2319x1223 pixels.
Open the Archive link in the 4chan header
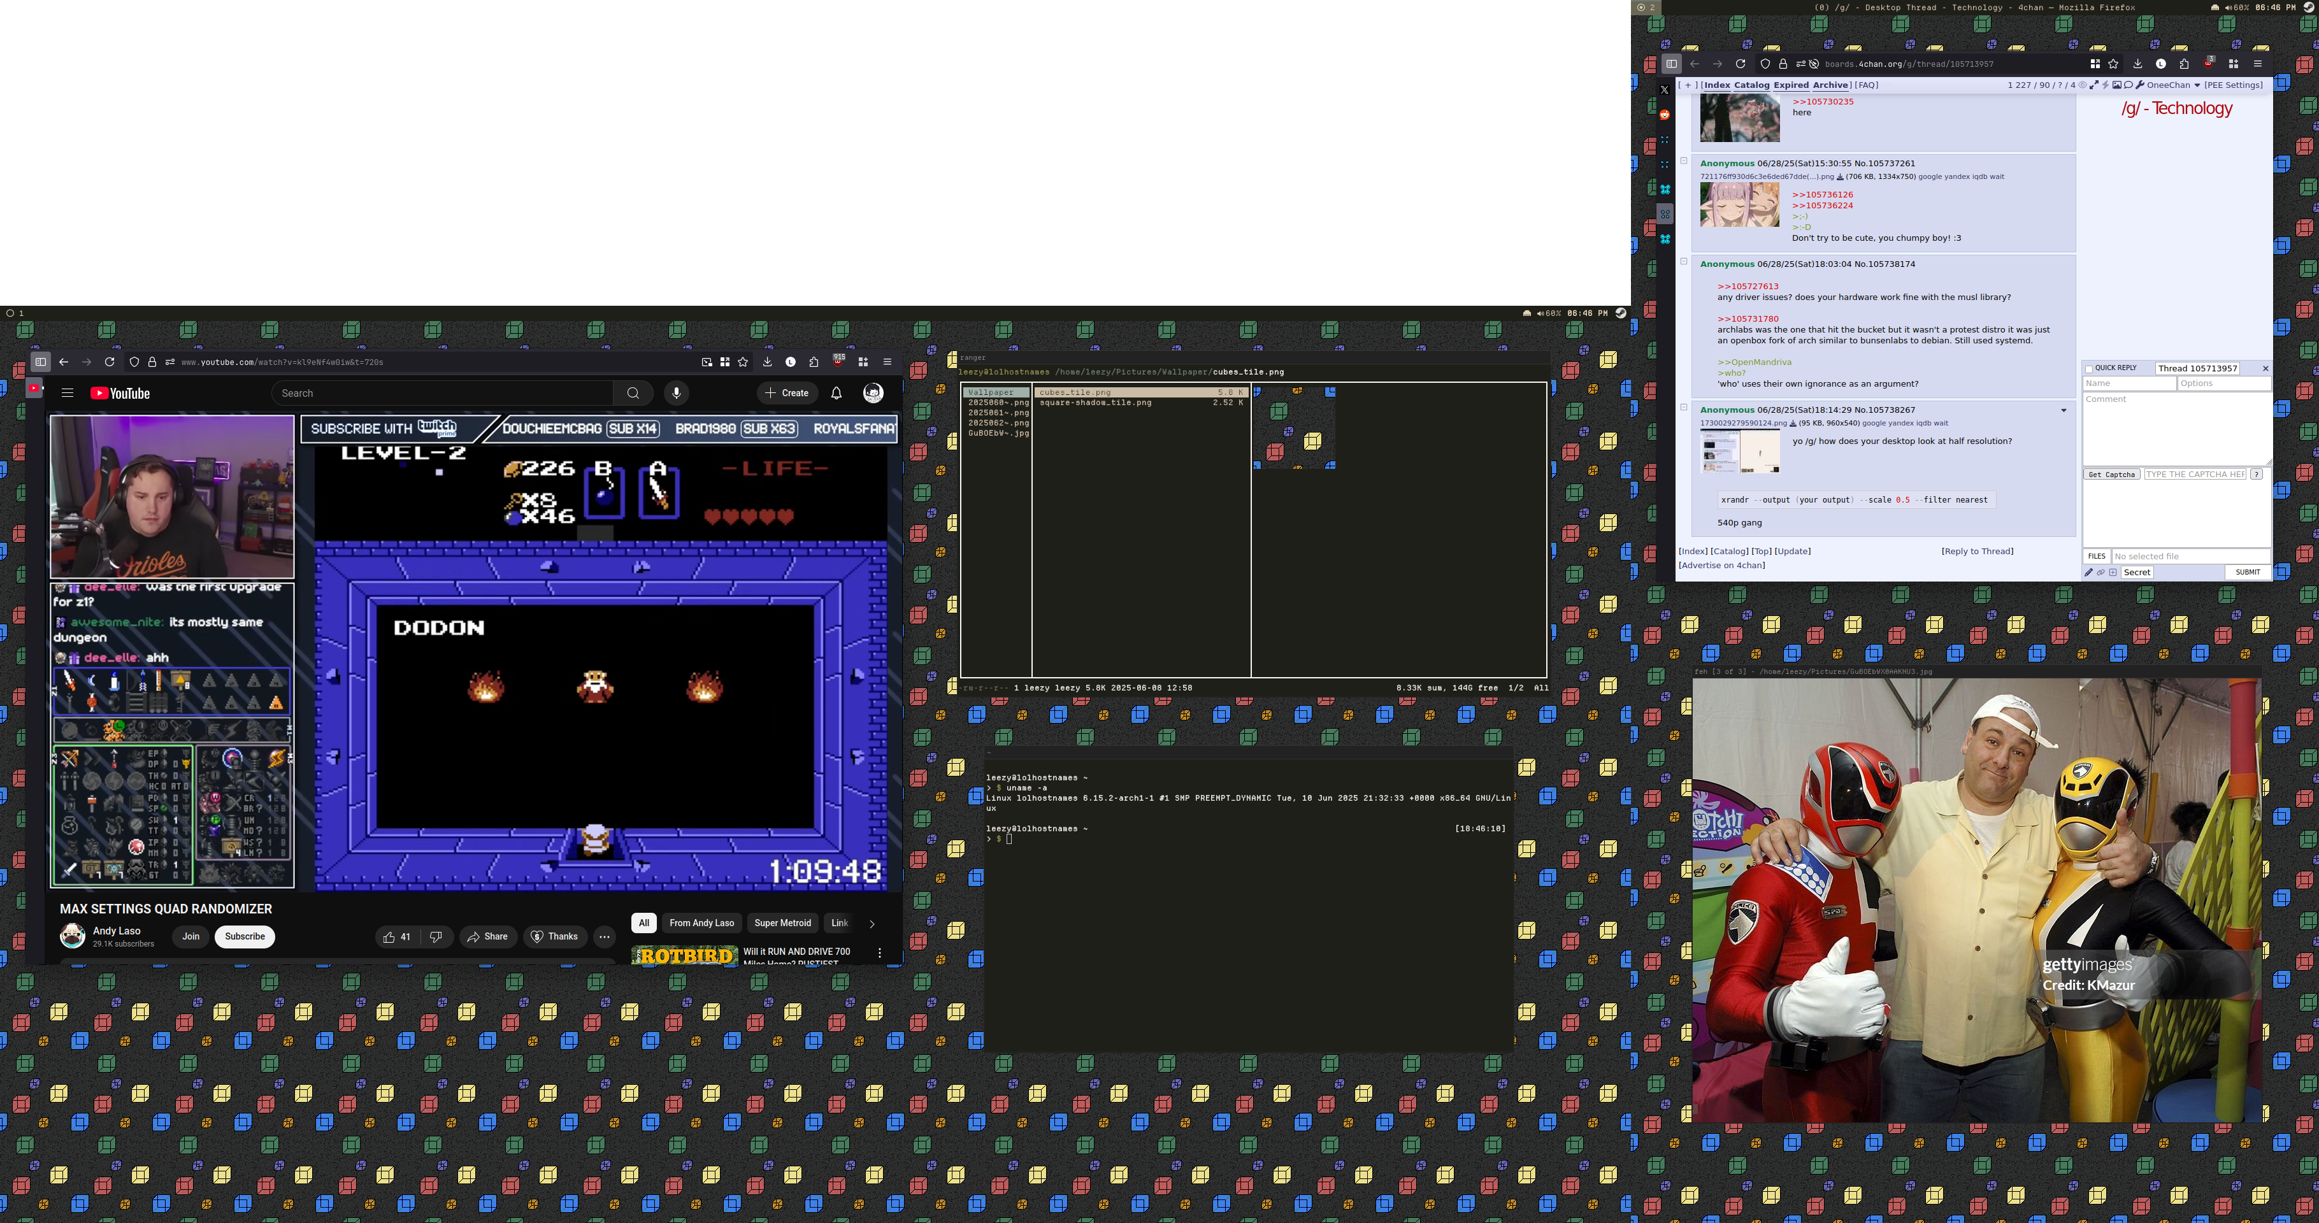(1830, 85)
